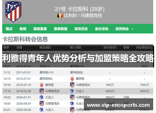Viewport: 156px width, 113px height.
Task: Select the 球员转会 menu item
Action: (x=122, y=29)
